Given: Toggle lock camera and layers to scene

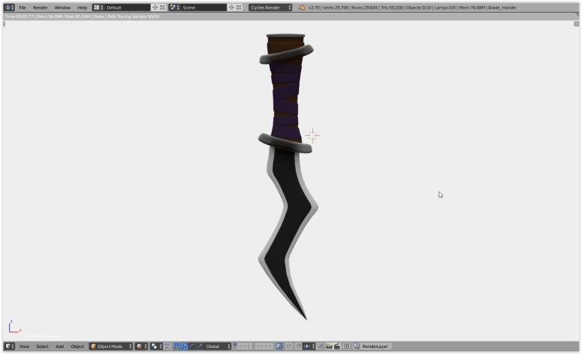Looking at the screenshot, I should [278, 347].
